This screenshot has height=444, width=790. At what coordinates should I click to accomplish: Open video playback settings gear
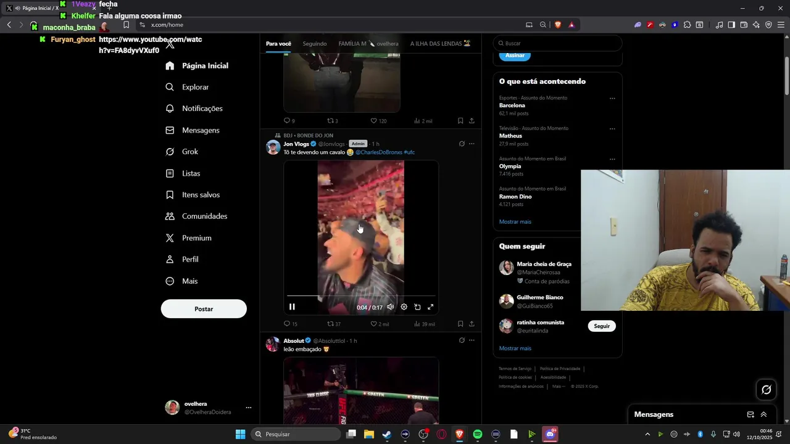(x=404, y=307)
